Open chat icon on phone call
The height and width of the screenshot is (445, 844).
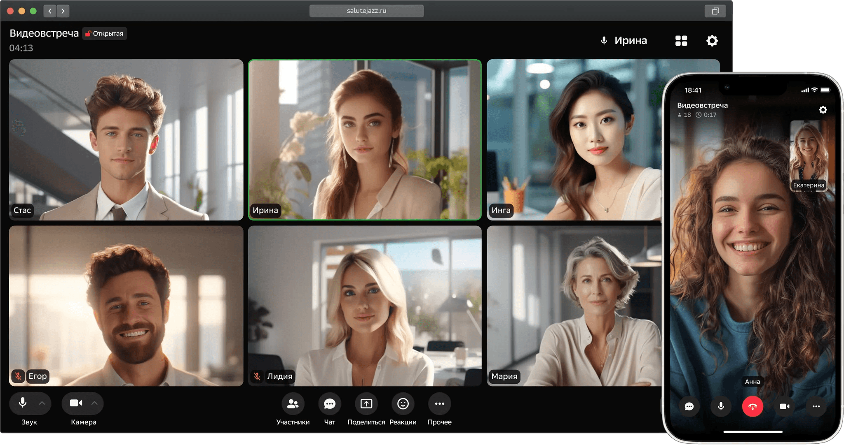(x=689, y=406)
